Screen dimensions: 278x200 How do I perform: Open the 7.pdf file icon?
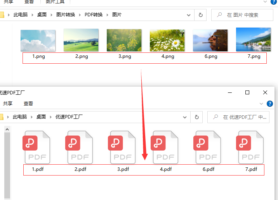pyautogui.click(x=250, y=147)
